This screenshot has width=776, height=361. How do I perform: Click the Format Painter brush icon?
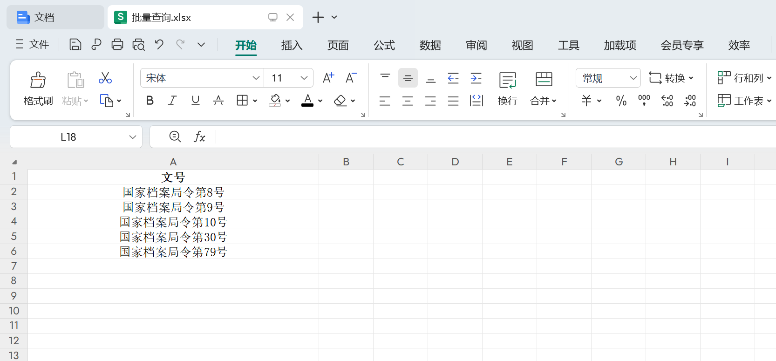[38, 80]
